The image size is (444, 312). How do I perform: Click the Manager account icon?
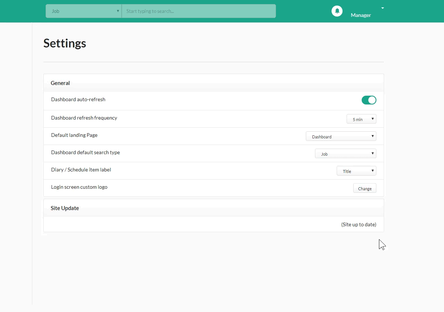coord(337,11)
